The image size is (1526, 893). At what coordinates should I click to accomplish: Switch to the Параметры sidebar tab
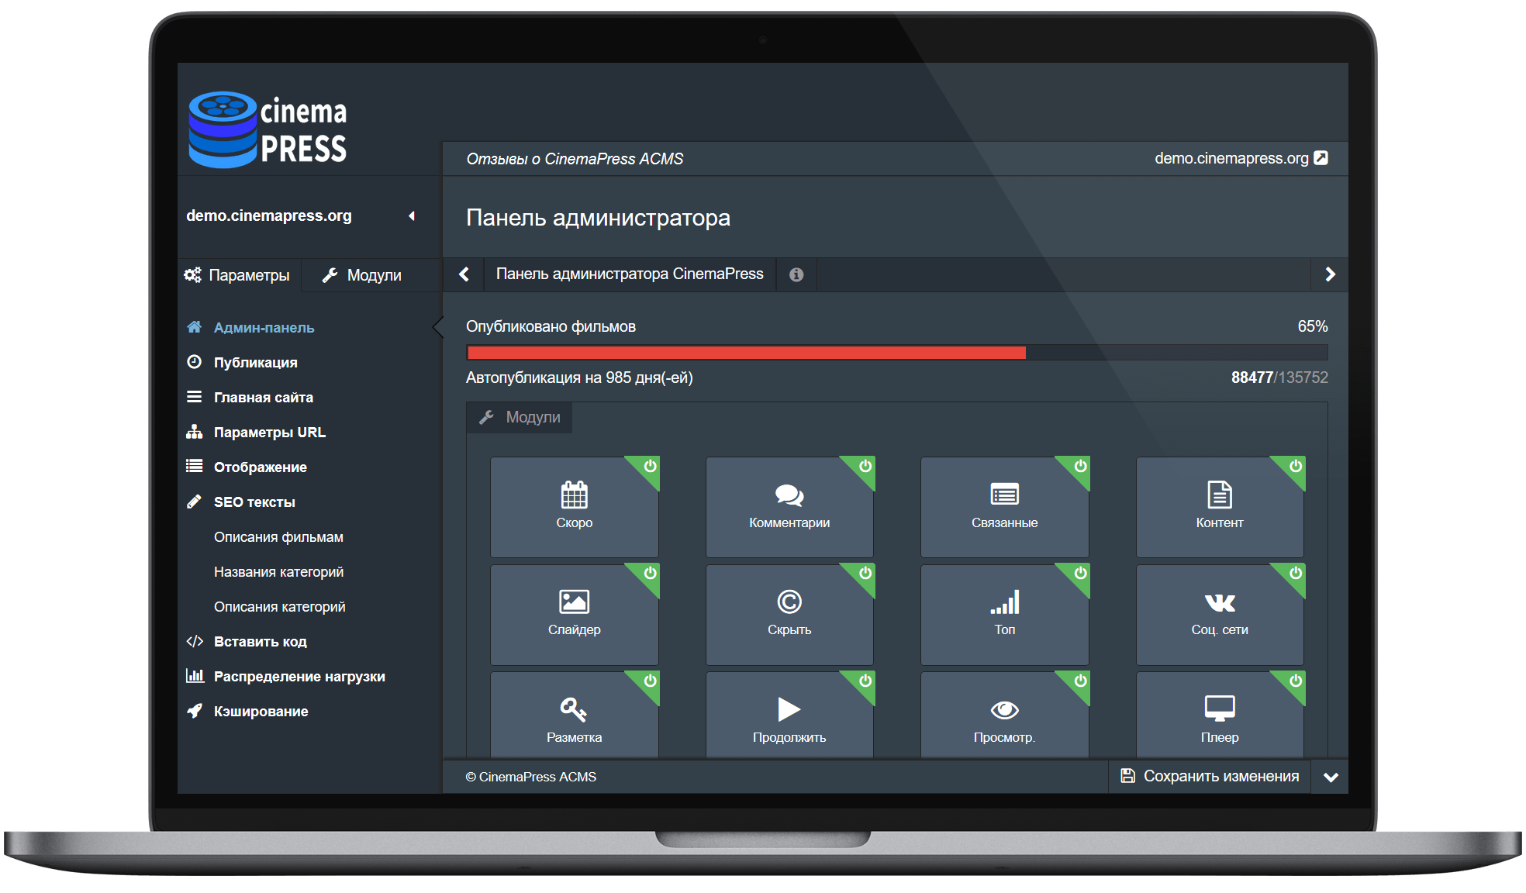click(237, 275)
